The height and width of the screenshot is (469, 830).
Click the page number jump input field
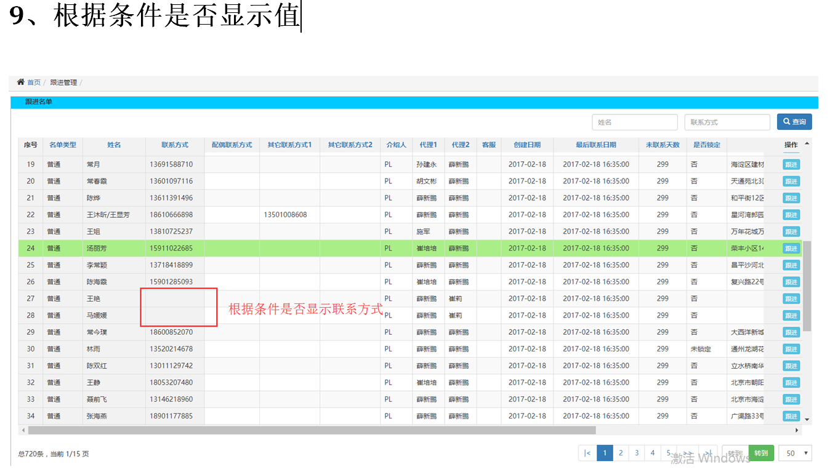point(735,453)
